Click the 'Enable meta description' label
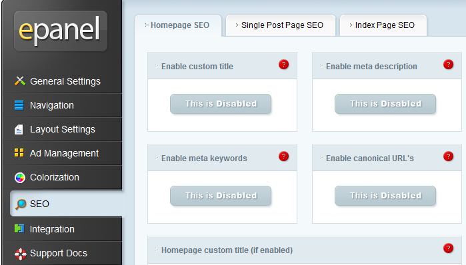The height and width of the screenshot is (265, 466). (371, 67)
